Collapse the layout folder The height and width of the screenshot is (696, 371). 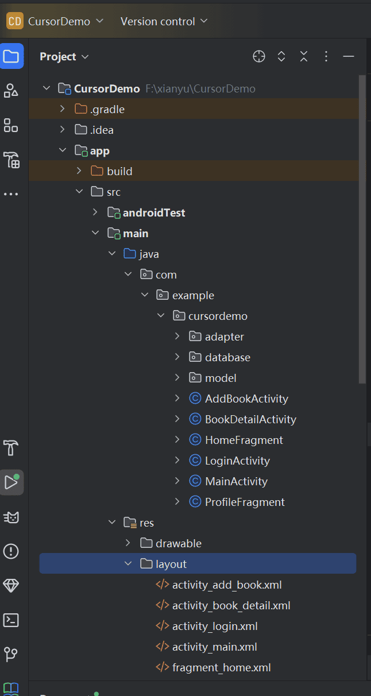click(128, 564)
